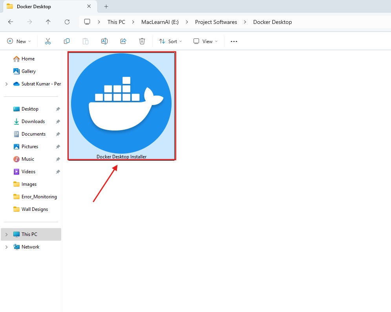
Task: Click the Share icon in toolbar
Action: (123, 41)
